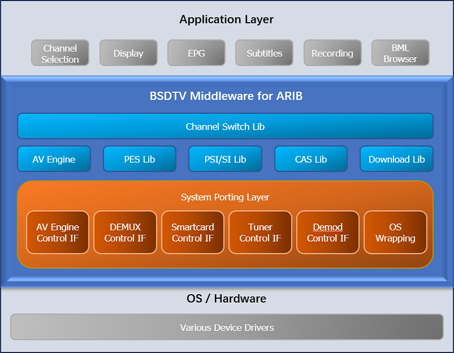Screen dimensions: 454x353
Task: Select the Display application block
Action: (128, 53)
